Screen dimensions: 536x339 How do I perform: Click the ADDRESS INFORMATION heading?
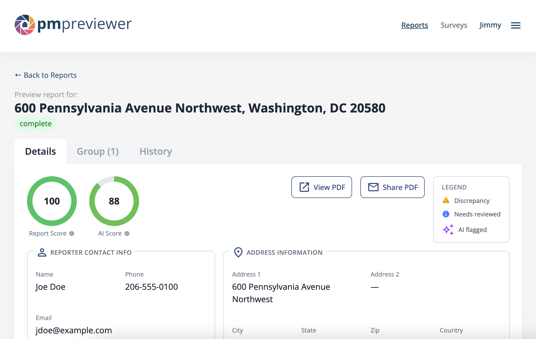click(x=284, y=252)
